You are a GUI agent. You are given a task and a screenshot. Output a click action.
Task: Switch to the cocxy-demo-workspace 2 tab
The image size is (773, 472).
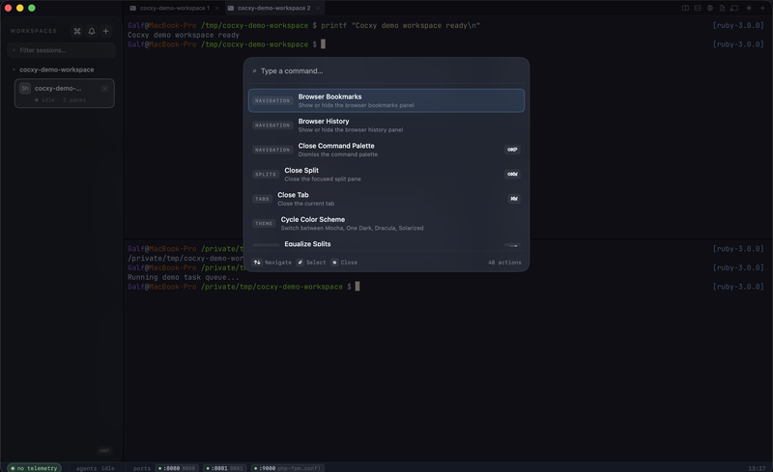coord(274,8)
